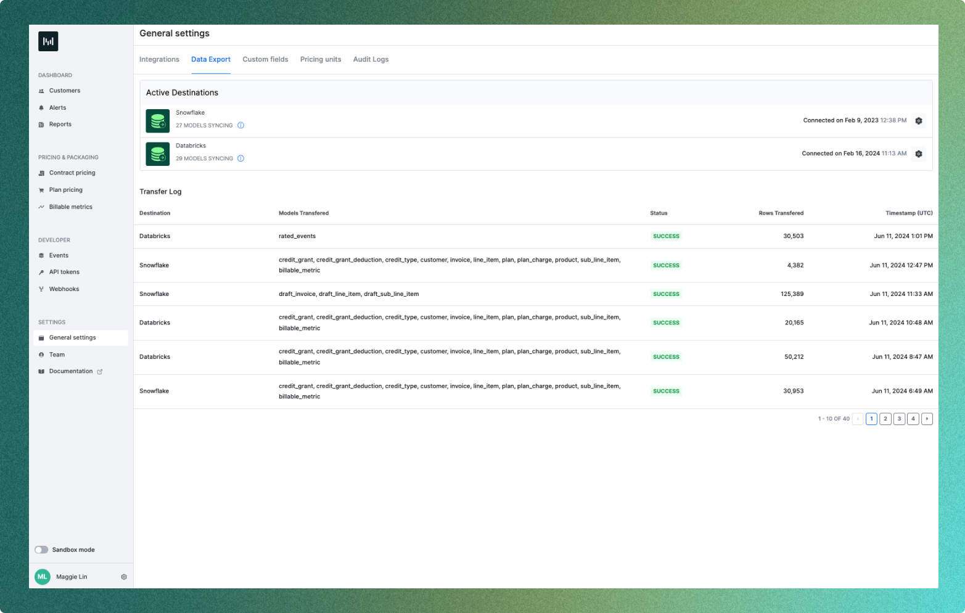
Task: Open the Webhooks icon
Action: [41, 289]
